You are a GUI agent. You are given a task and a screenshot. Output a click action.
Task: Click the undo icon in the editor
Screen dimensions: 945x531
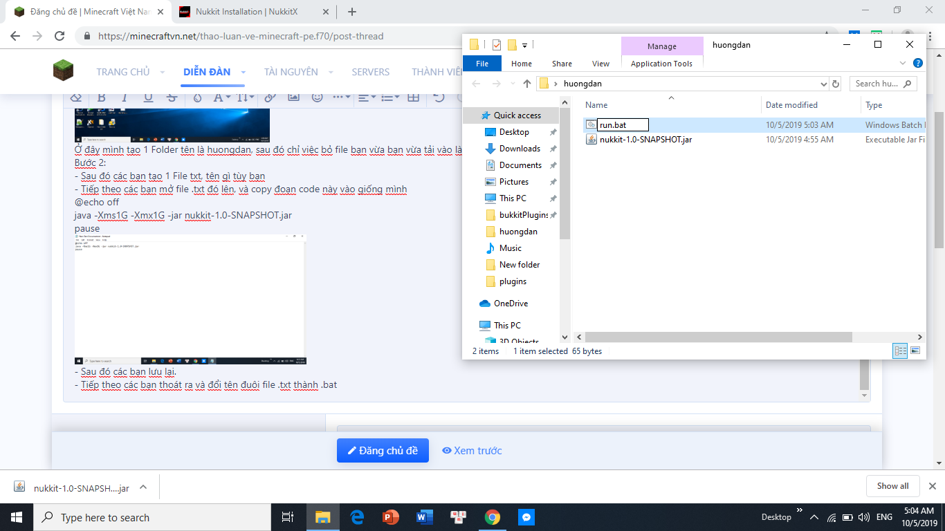(439, 97)
